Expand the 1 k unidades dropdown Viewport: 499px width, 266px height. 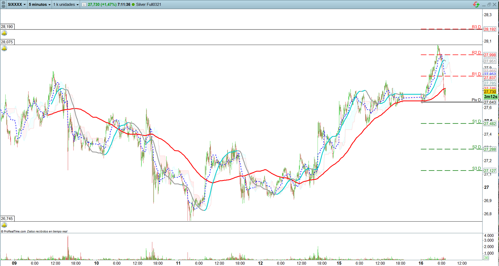pos(66,5)
